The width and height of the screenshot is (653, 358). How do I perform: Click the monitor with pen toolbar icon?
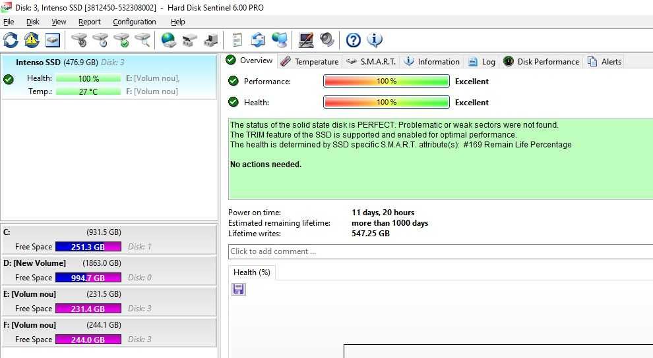pos(305,40)
